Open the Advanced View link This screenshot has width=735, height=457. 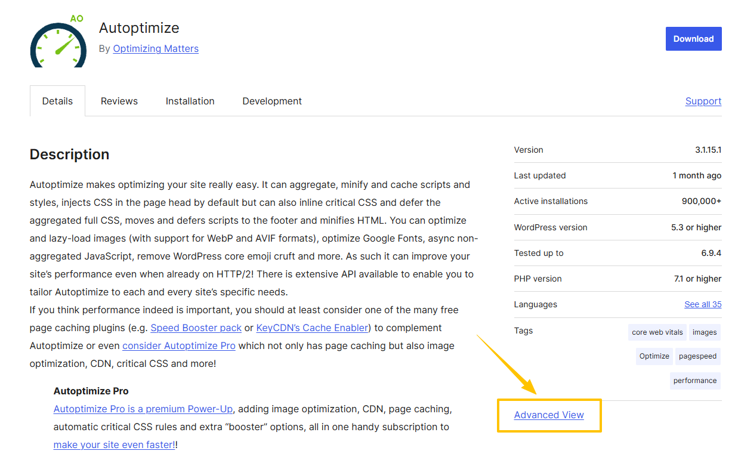tap(549, 415)
